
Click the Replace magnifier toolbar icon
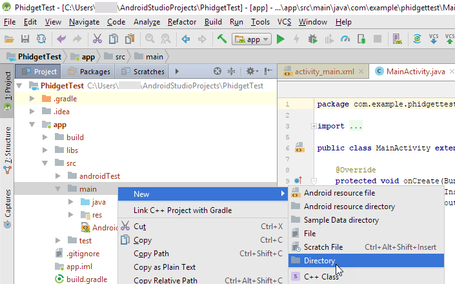pos(166,39)
